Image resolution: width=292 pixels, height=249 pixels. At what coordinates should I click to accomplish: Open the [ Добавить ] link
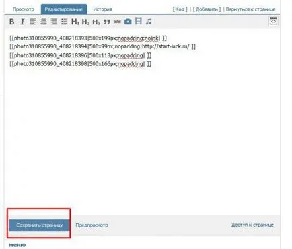207,9
